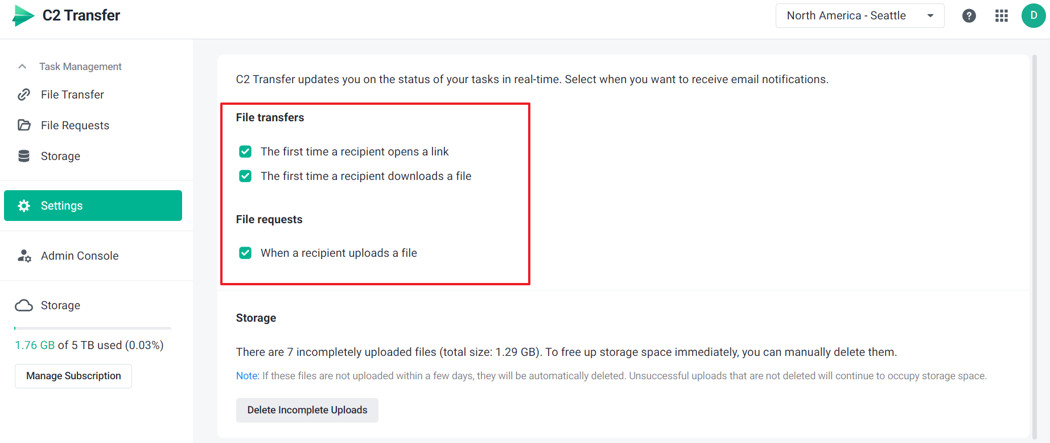This screenshot has height=443, width=1050.
Task: Open the help question mark icon
Action: (x=969, y=15)
